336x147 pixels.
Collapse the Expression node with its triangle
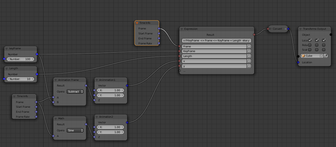coord(182,29)
